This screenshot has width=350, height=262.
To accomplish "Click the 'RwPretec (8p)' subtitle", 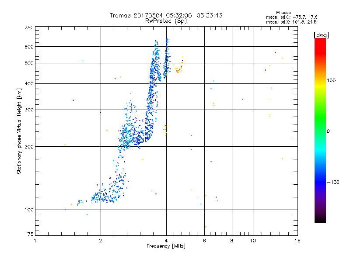I will pos(166,21).
